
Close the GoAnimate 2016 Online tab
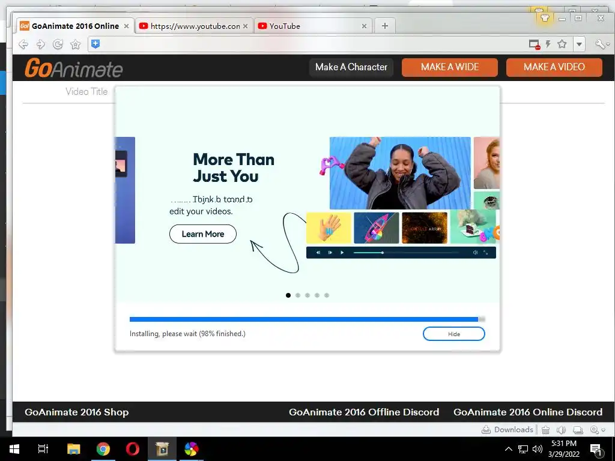[126, 26]
